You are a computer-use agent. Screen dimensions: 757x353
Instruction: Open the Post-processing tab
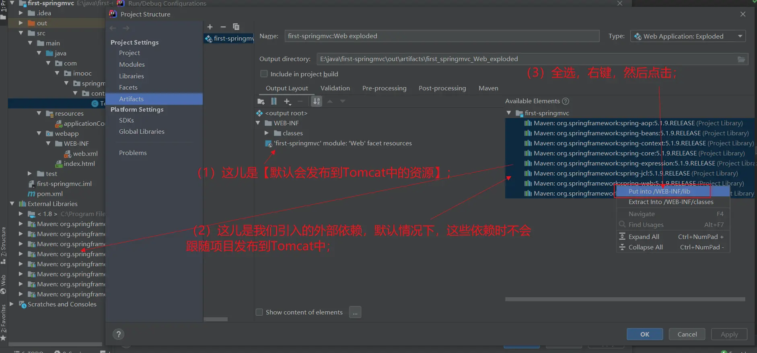point(442,88)
